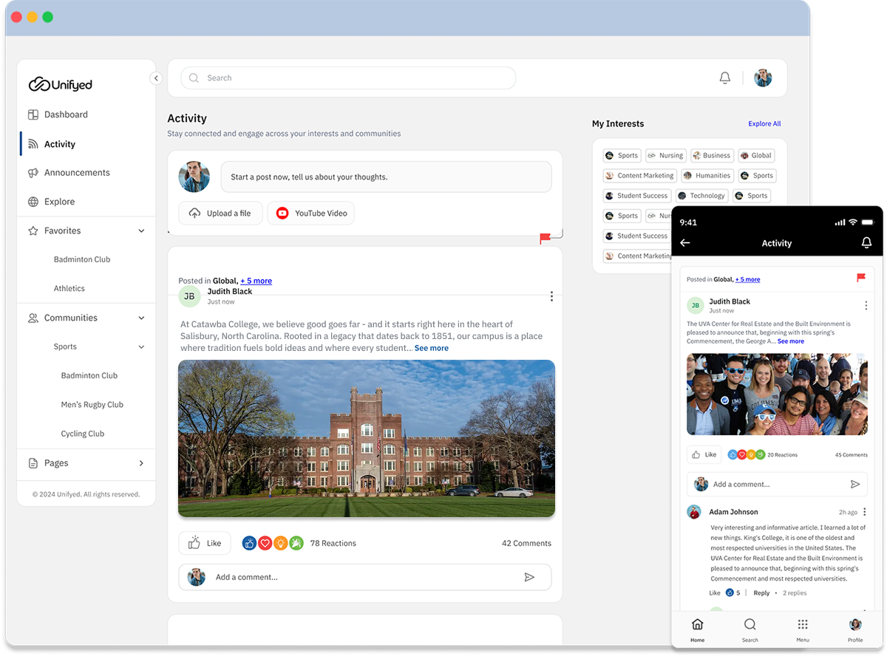Click the Upload a file button
This screenshot has width=887, height=656.
pyautogui.click(x=220, y=213)
